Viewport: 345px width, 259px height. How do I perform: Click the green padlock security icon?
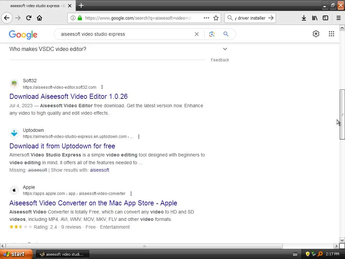(80, 18)
